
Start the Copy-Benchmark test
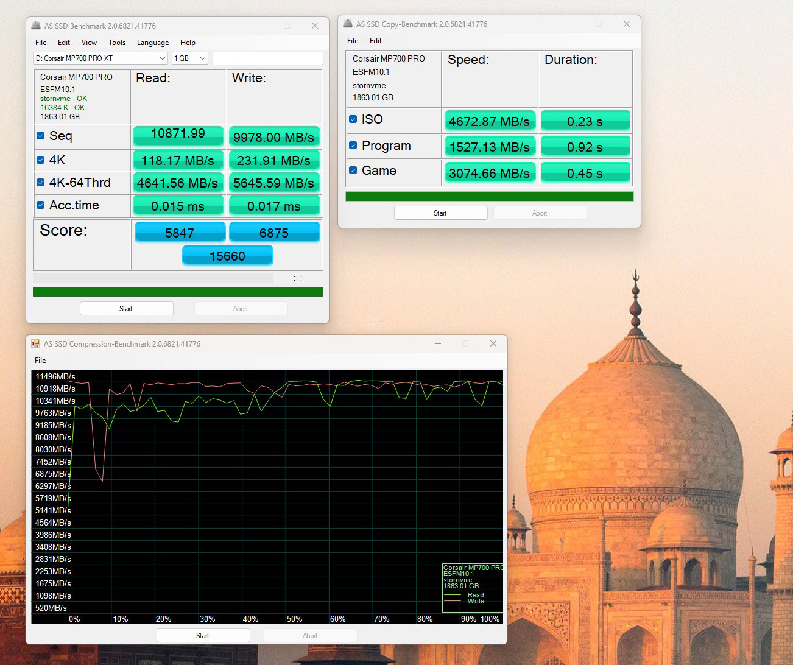pos(440,213)
